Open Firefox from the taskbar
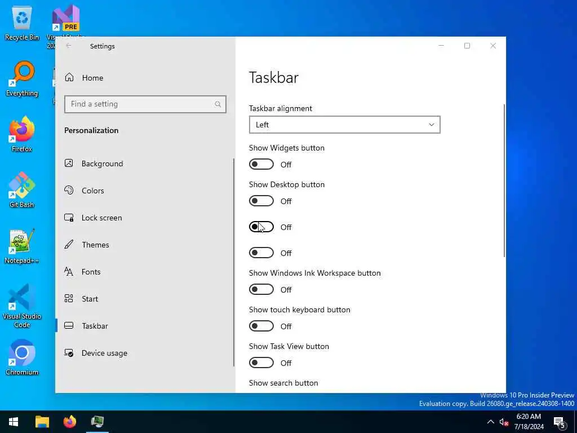 coord(69,422)
